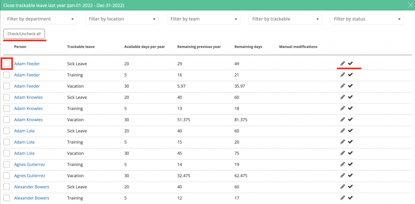Open the Alexander Bowers Training person link
The height and width of the screenshot is (204, 415).
pyautogui.click(x=32, y=198)
